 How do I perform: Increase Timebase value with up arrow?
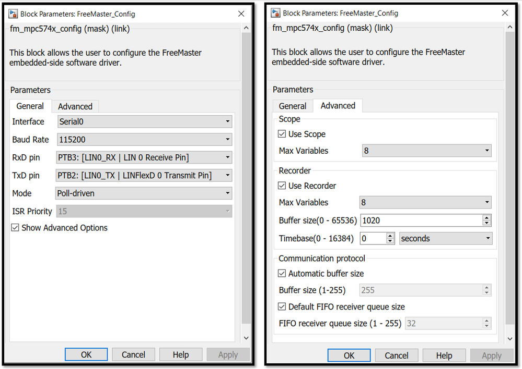[390, 236]
